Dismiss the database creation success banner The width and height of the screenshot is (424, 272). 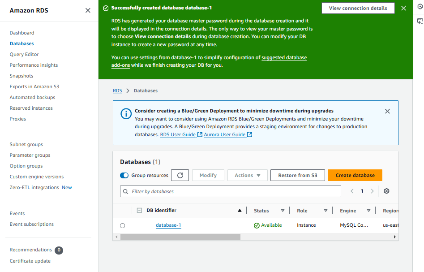point(403,8)
